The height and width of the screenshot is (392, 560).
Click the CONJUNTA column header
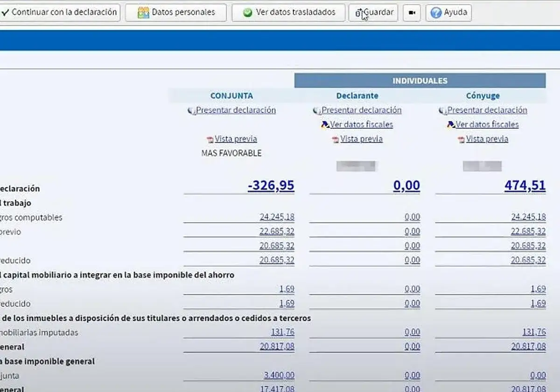[x=231, y=96]
